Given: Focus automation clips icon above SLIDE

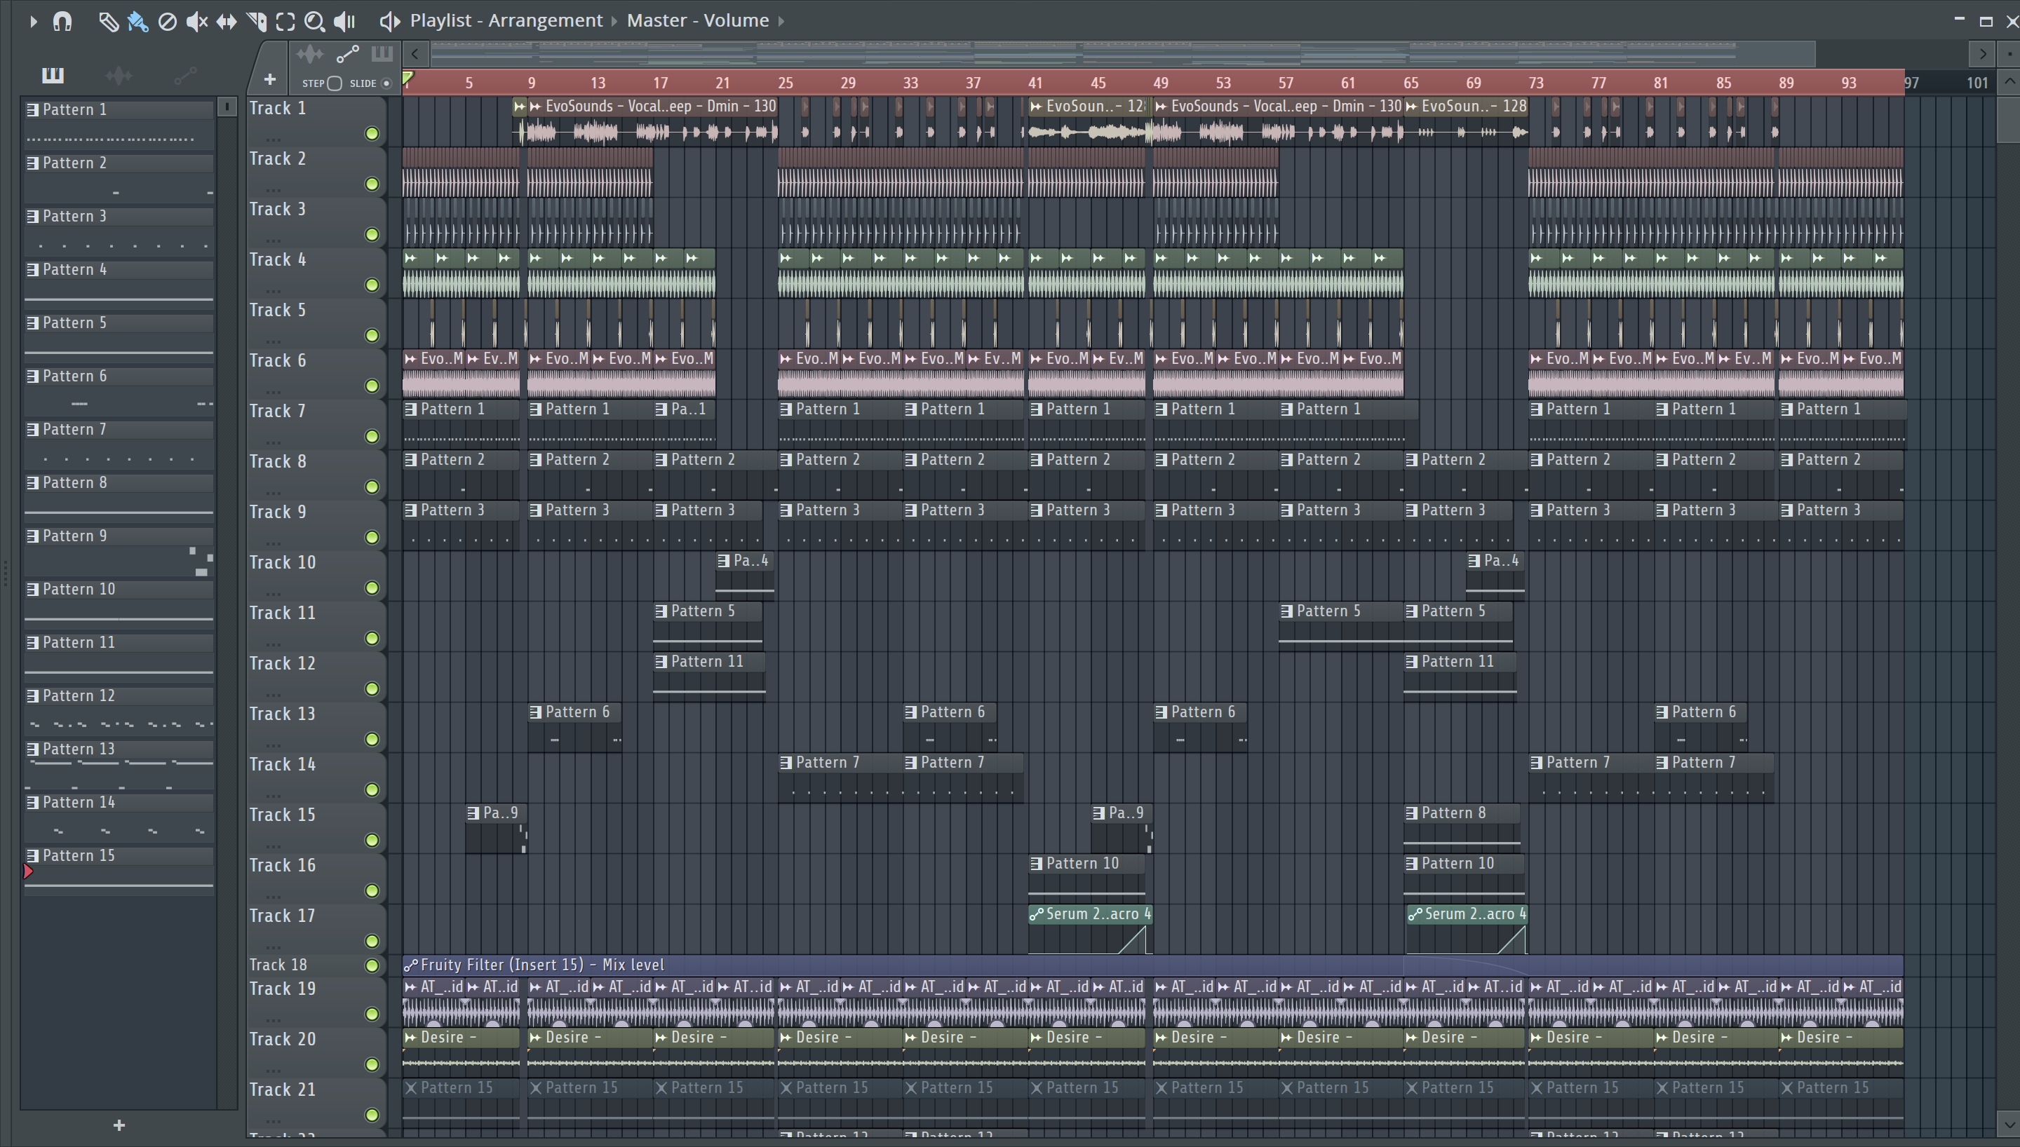Looking at the screenshot, I should [347, 53].
